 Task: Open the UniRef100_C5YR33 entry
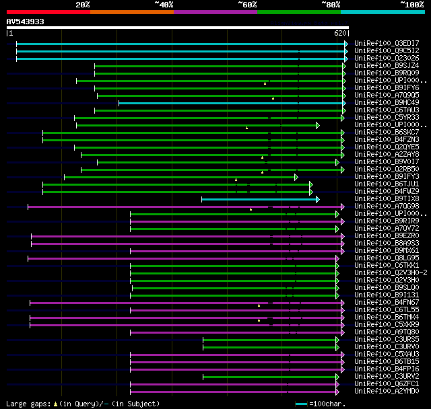(387, 118)
